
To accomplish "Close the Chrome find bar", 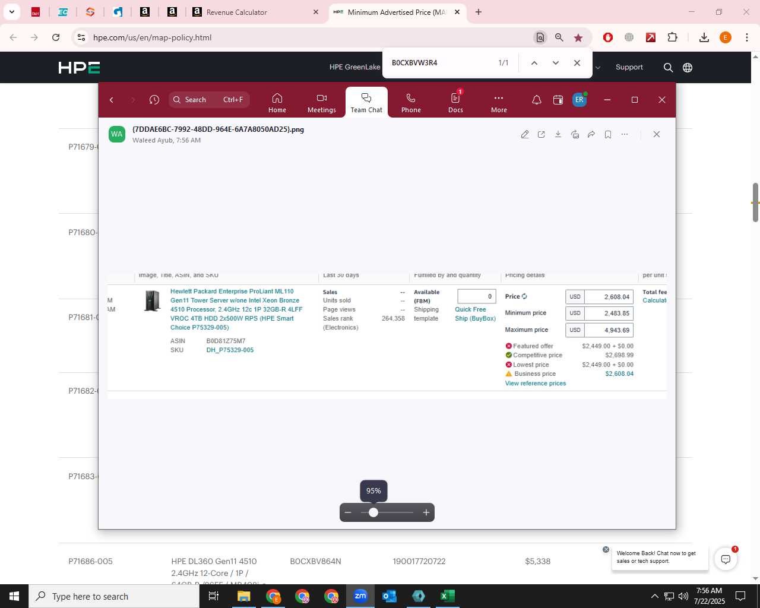I will (577, 63).
